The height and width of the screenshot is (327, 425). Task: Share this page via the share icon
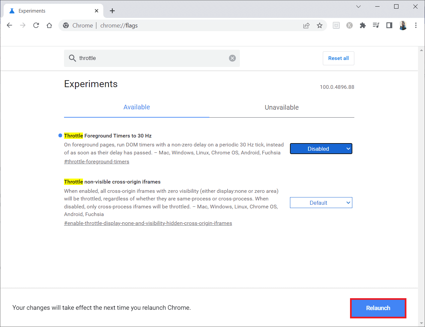(x=306, y=26)
